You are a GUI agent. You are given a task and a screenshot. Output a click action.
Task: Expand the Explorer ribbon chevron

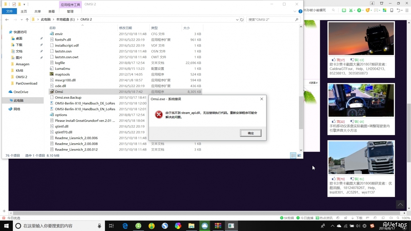(x=295, y=11)
